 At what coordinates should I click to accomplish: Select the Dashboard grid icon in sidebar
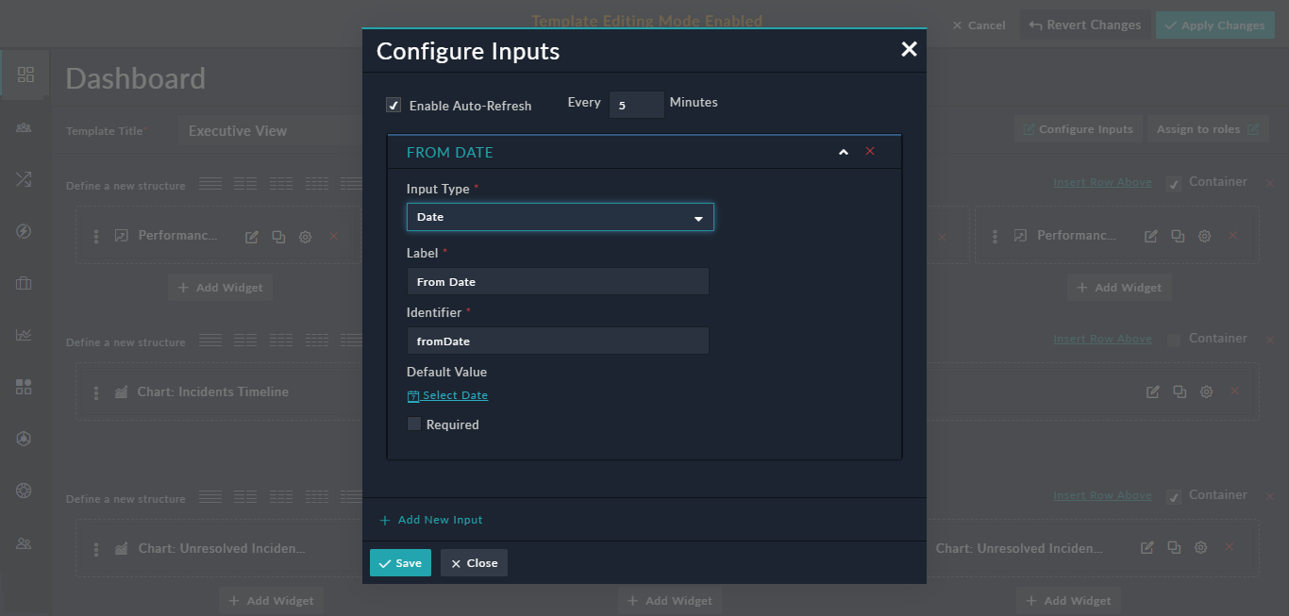pyautogui.click(x=26, y=74)
